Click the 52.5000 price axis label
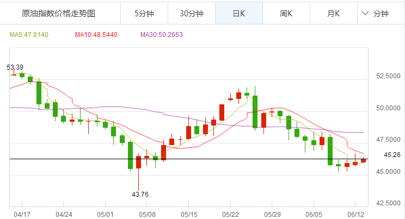 pyautogui.click(x=388, y=76)
